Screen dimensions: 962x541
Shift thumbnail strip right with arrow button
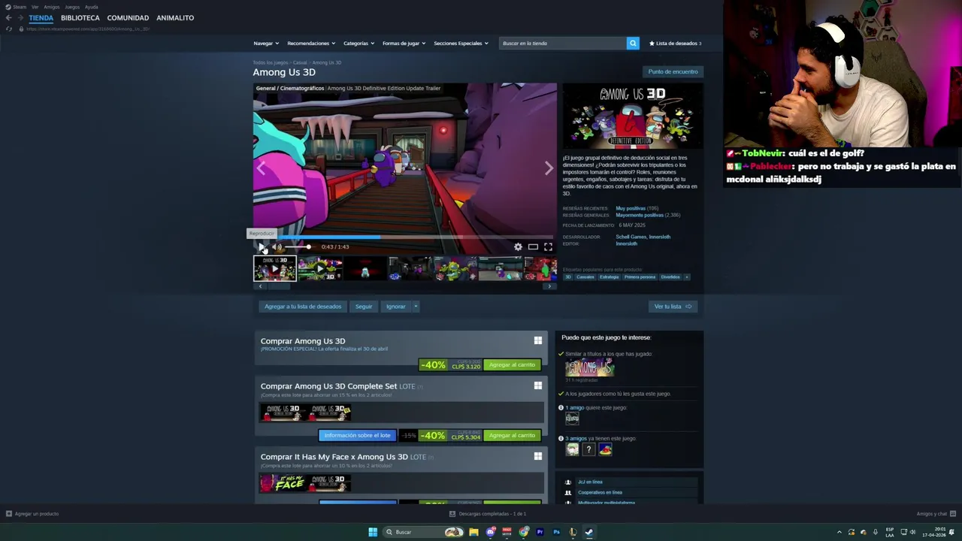pos(549,286)
